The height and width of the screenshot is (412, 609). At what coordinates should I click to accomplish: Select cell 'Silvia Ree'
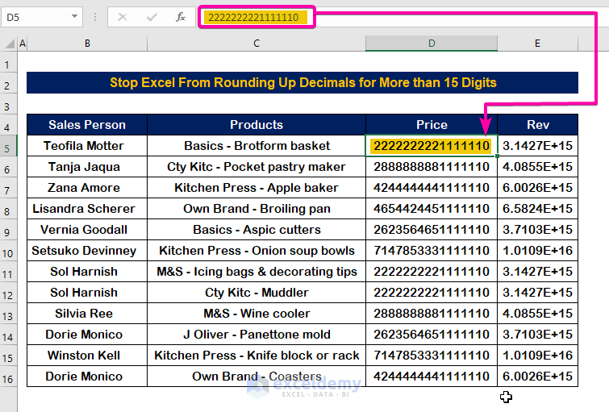point(87,314)
